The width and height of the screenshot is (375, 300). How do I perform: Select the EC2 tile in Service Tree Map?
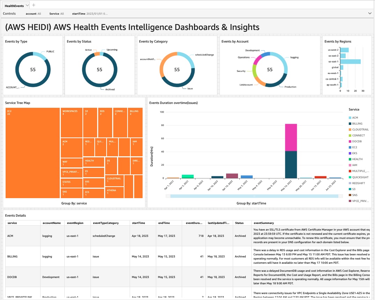tap(33, 153)
